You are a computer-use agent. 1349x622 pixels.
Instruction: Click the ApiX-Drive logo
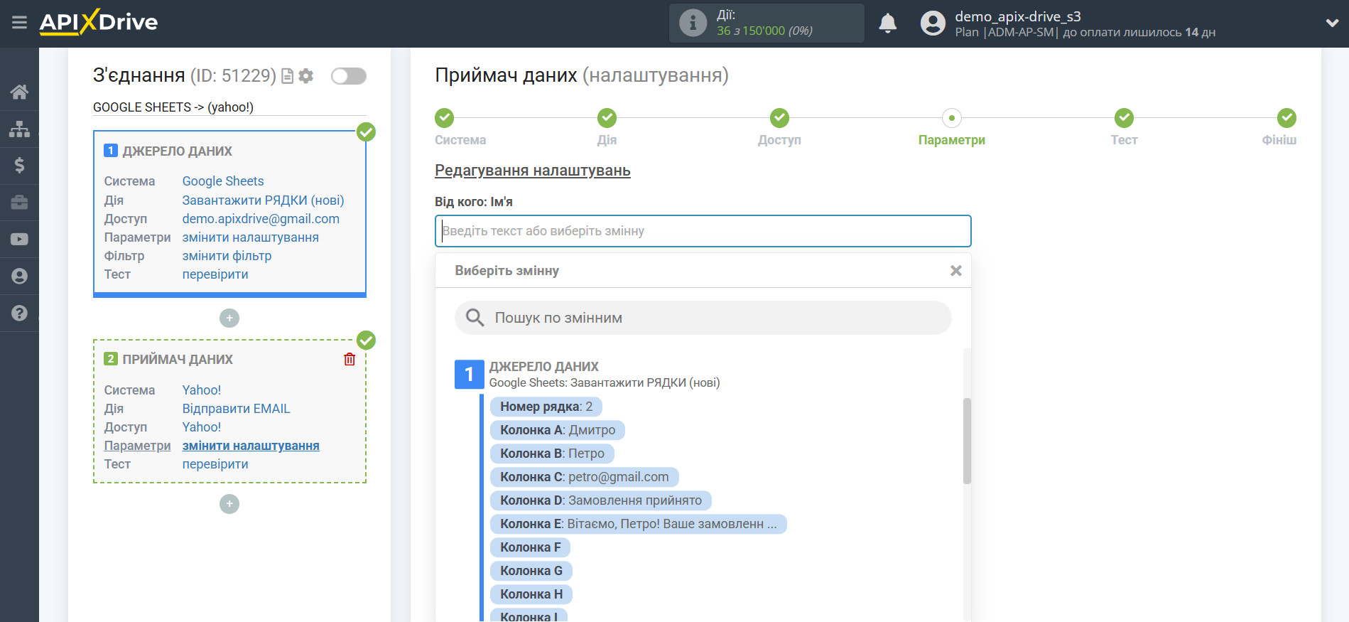tap(99, 22)
